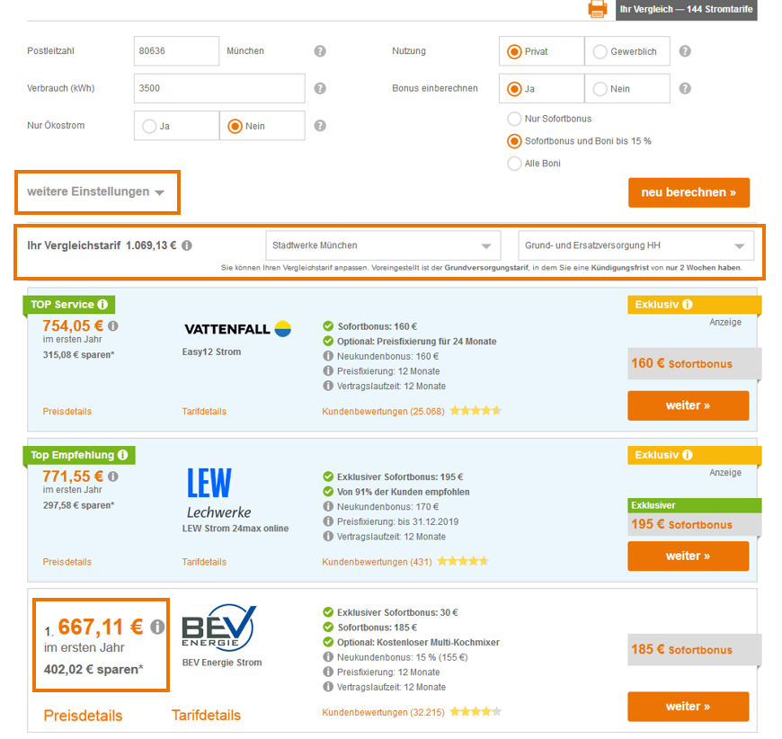Show help for Nur Ökostrom option
782x739 pixels.
[x=320, y=126]
